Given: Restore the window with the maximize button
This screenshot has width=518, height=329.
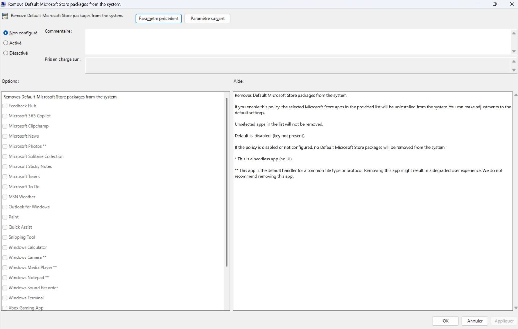Looking at the screenshot, I should point(495,4).
